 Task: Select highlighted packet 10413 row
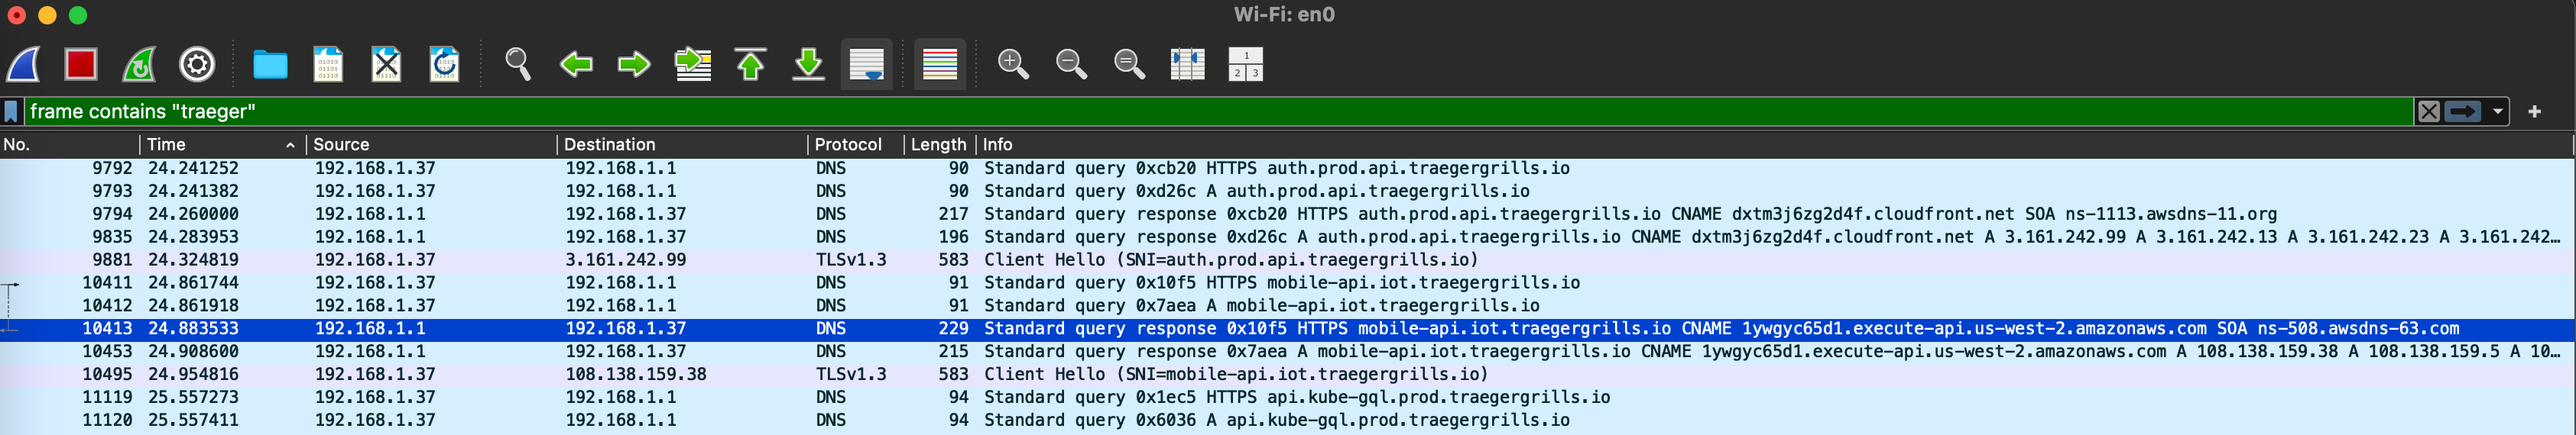(x=1288, y=329)
